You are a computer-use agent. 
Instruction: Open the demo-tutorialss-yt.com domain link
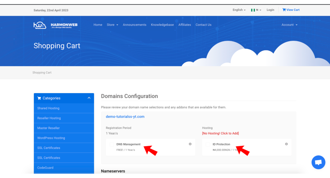[x=125, y=117]
